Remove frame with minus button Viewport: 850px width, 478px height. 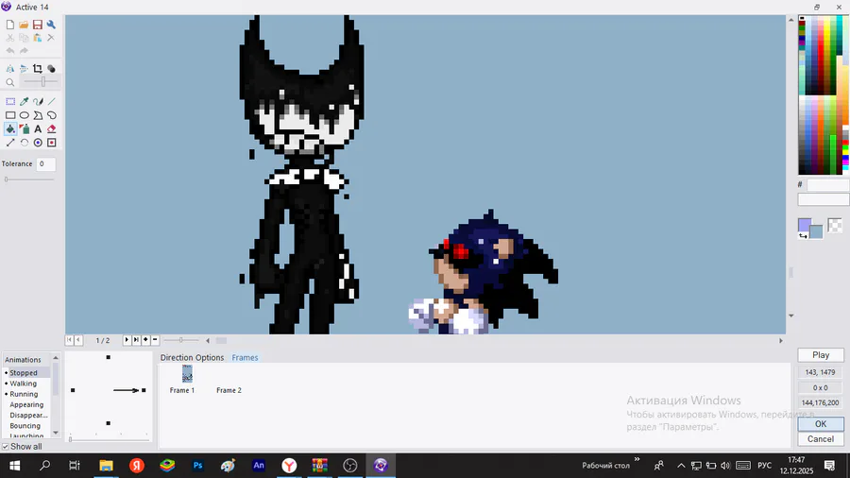point(155,340)
